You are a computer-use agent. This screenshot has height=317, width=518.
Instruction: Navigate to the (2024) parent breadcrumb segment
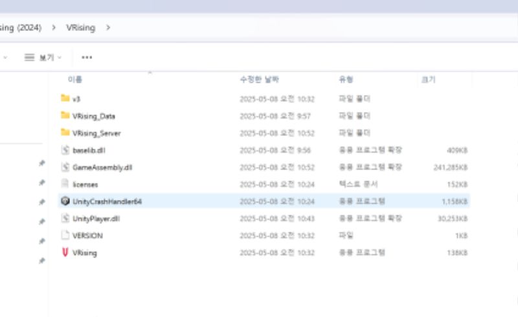click(x=21, y=28)
